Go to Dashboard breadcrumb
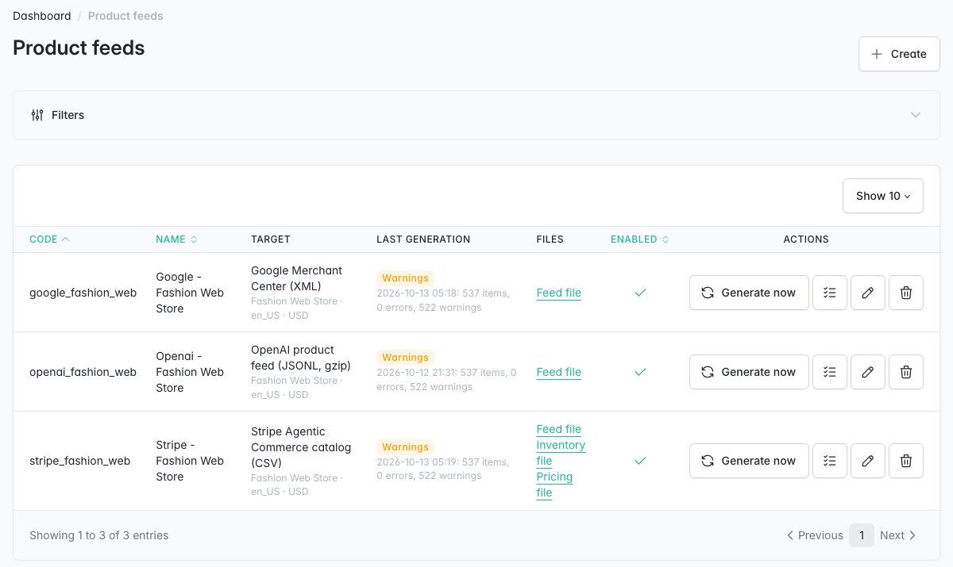The image size is (953, 567). coord(42,16)
